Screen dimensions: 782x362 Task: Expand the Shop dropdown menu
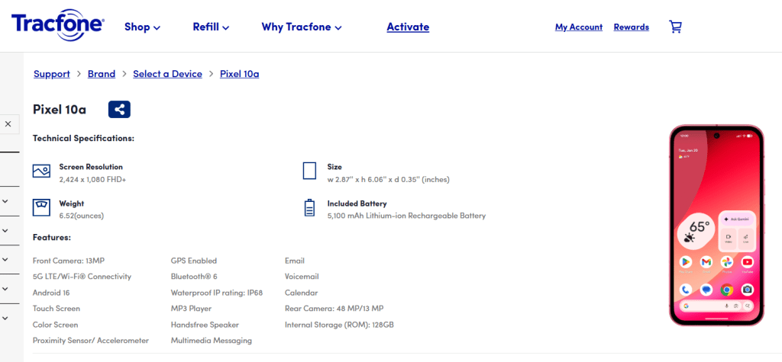(142, 27)
